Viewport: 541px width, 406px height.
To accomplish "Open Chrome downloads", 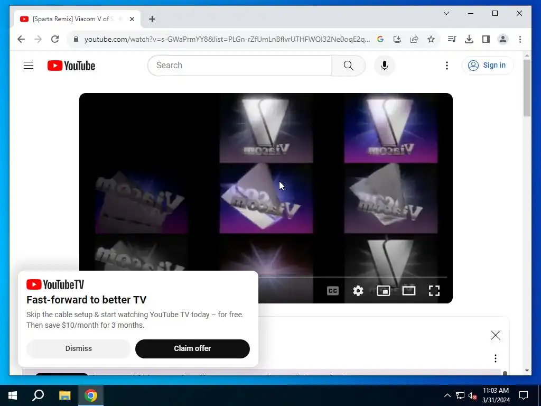I will pos(469,39).
